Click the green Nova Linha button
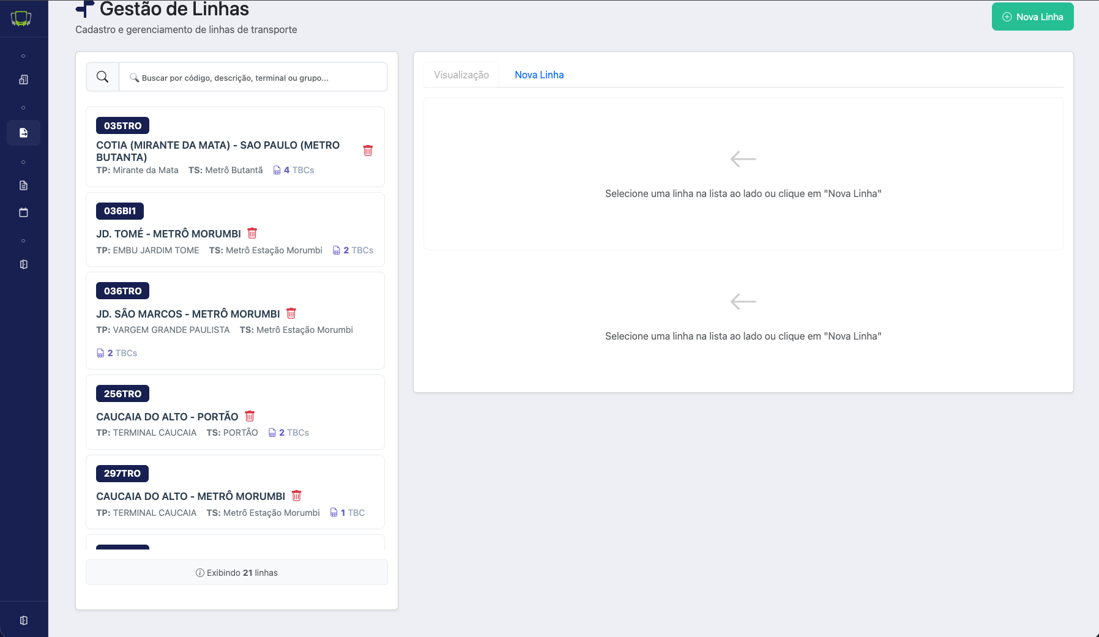Screen dimensions: 1099x637 [1033, 17]
